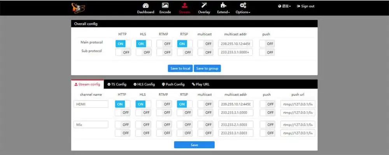Open the Dashboard page
Viewport: 389px width, 155px height.
145,8
